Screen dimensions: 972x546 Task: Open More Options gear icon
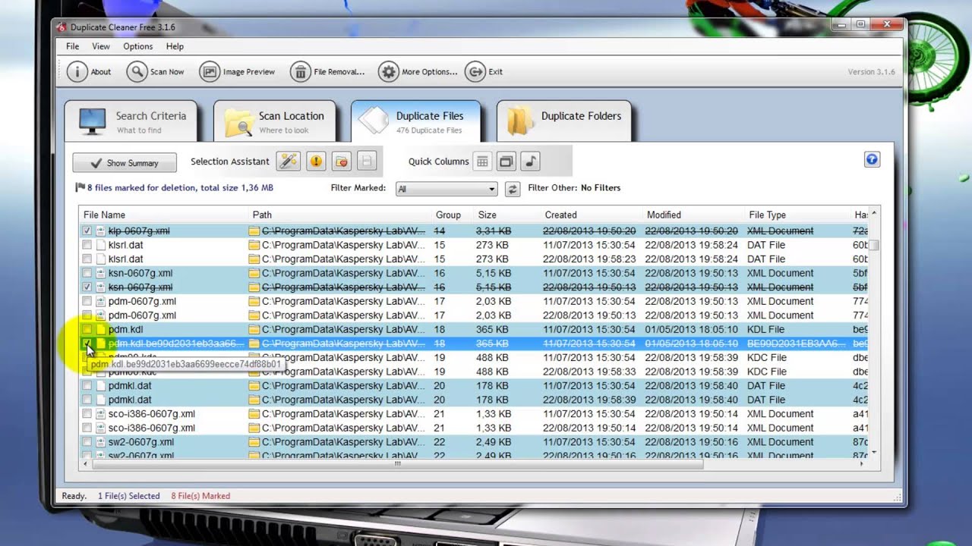389,72
